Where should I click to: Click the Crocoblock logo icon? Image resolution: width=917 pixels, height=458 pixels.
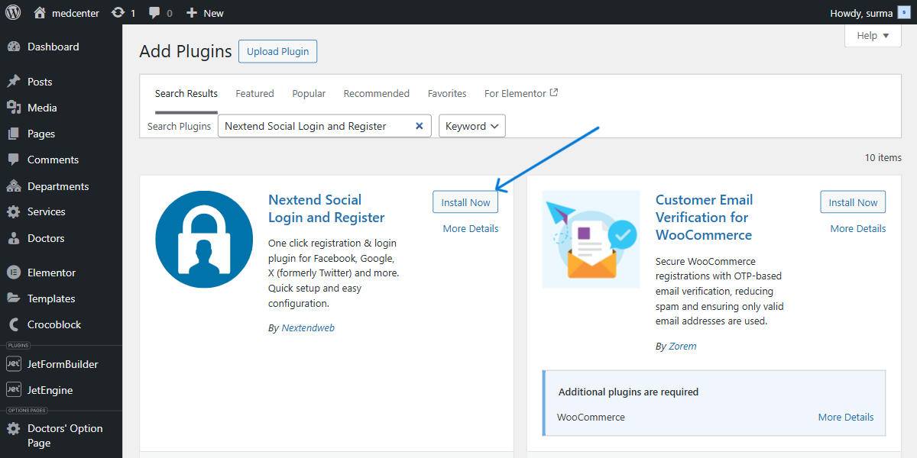tap(13, 324)
